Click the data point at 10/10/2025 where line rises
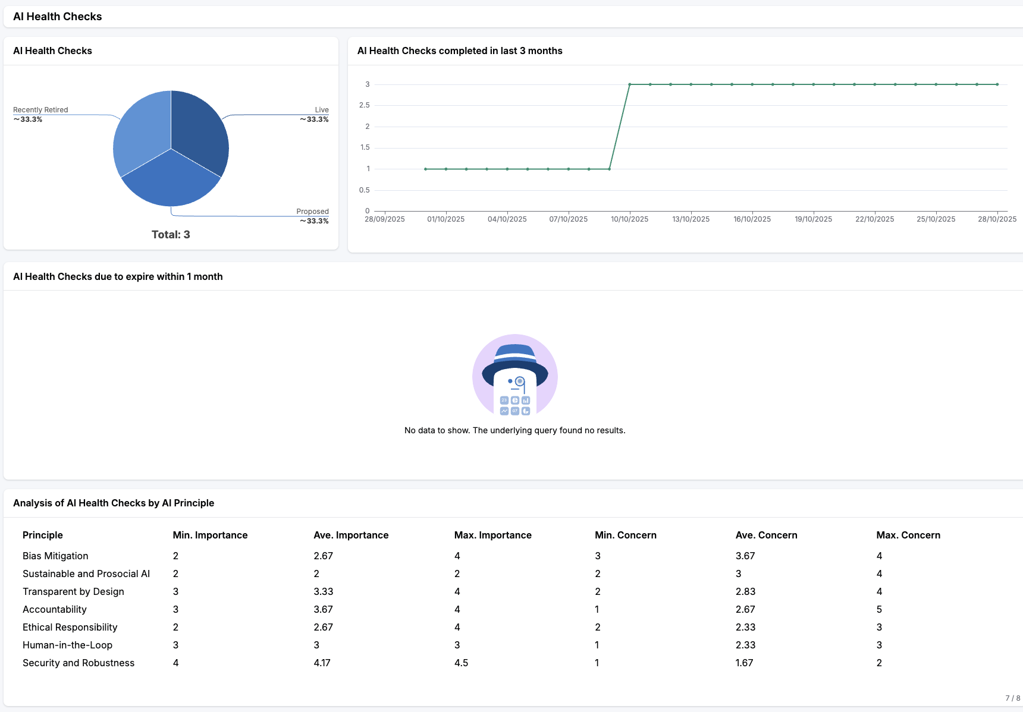1023x712 pixels. (630, 84)
